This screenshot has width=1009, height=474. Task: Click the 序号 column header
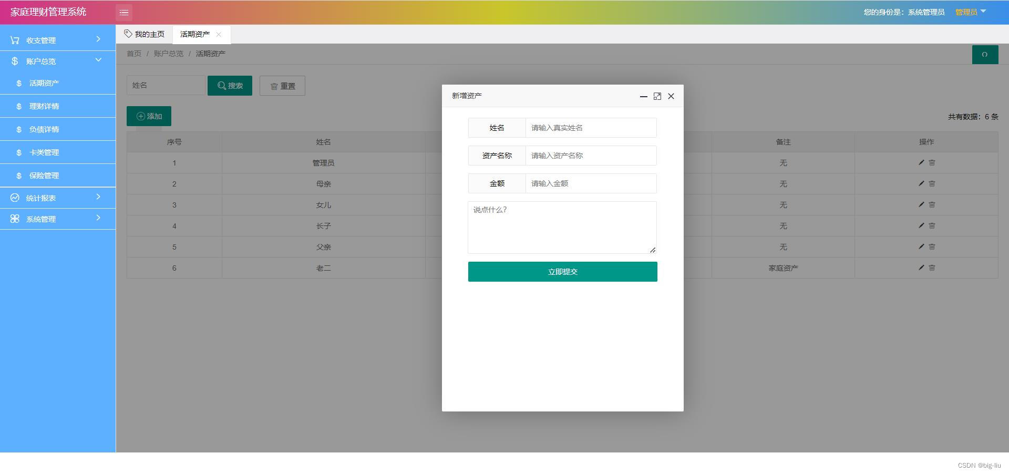pos(174,142)
